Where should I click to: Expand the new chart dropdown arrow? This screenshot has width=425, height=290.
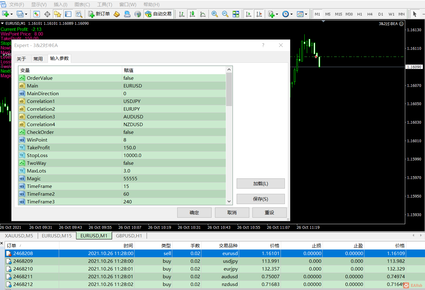11,14
